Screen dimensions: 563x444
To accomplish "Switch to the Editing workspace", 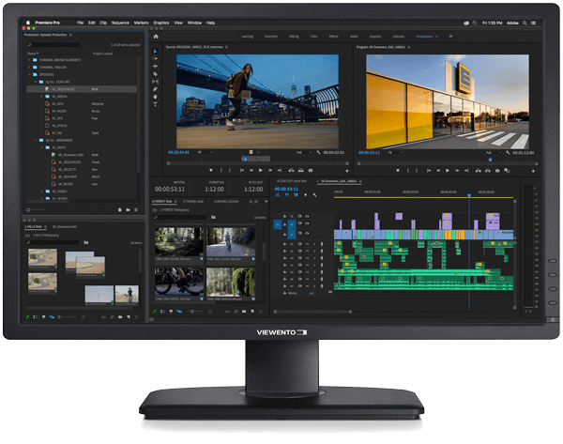I will pyautogui.click(x=294, y=37).
